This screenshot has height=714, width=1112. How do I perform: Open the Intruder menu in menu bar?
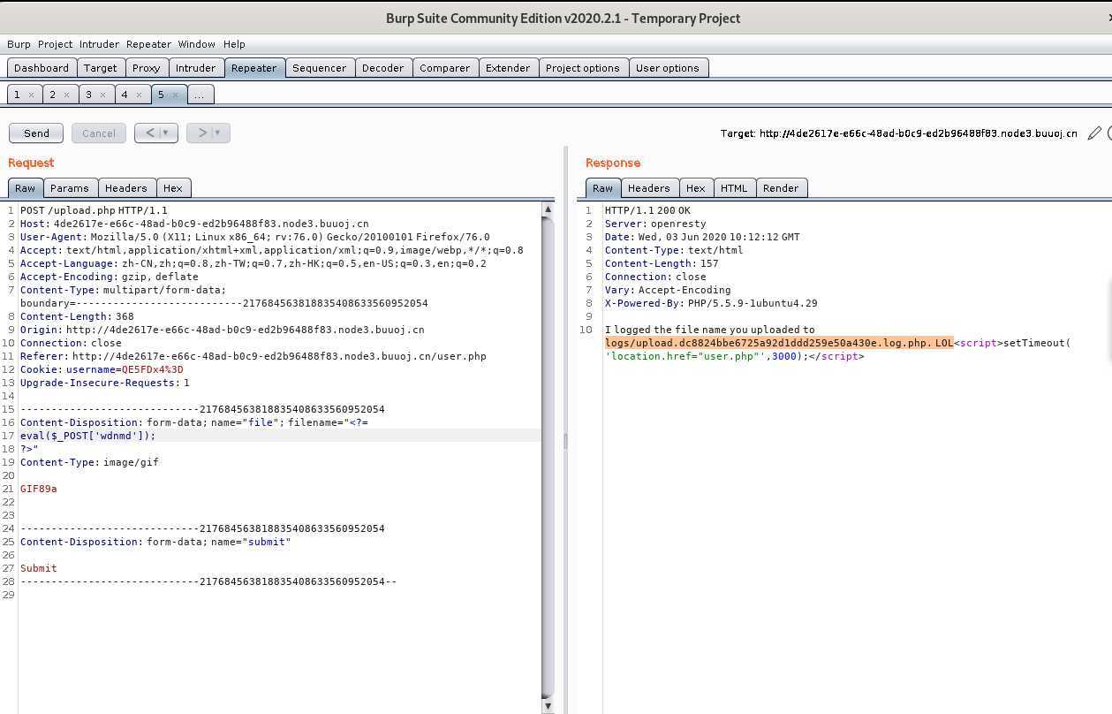click(99, 44)
